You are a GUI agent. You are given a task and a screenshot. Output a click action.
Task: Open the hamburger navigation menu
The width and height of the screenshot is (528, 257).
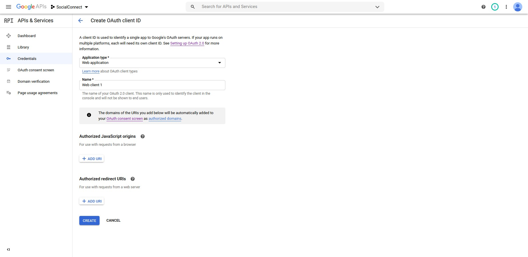coord(9,7)
